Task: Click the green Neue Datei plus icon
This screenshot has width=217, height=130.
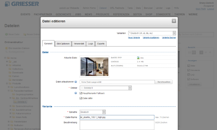Action: click(x=6, y=34)
